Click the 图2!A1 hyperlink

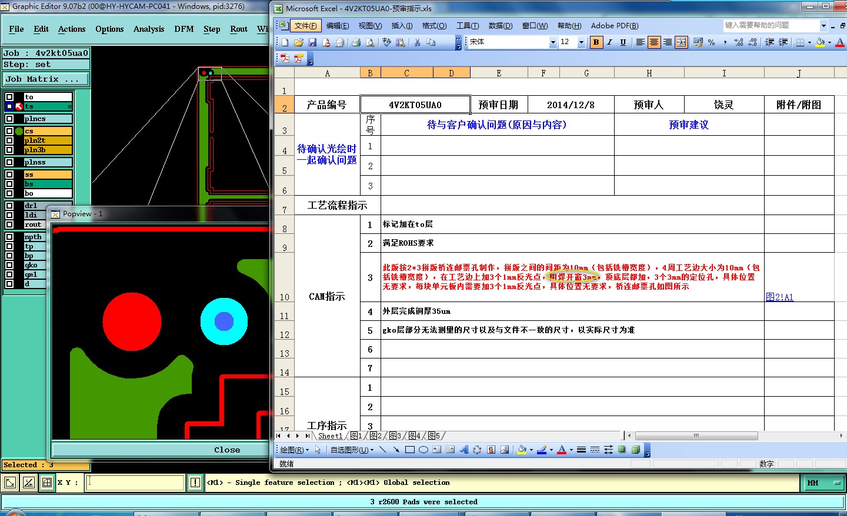[779, 297]
